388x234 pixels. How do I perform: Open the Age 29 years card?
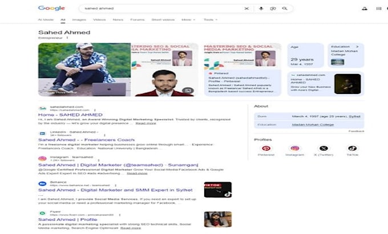(306, 55)
